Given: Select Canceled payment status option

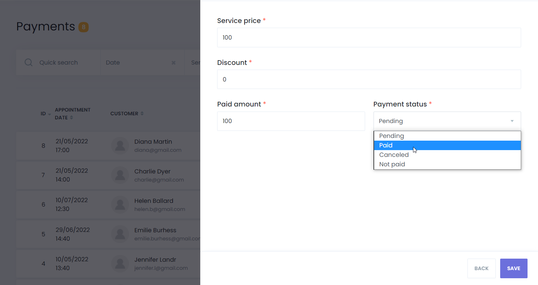Looking at the screenshot, I should pos(394,155).
